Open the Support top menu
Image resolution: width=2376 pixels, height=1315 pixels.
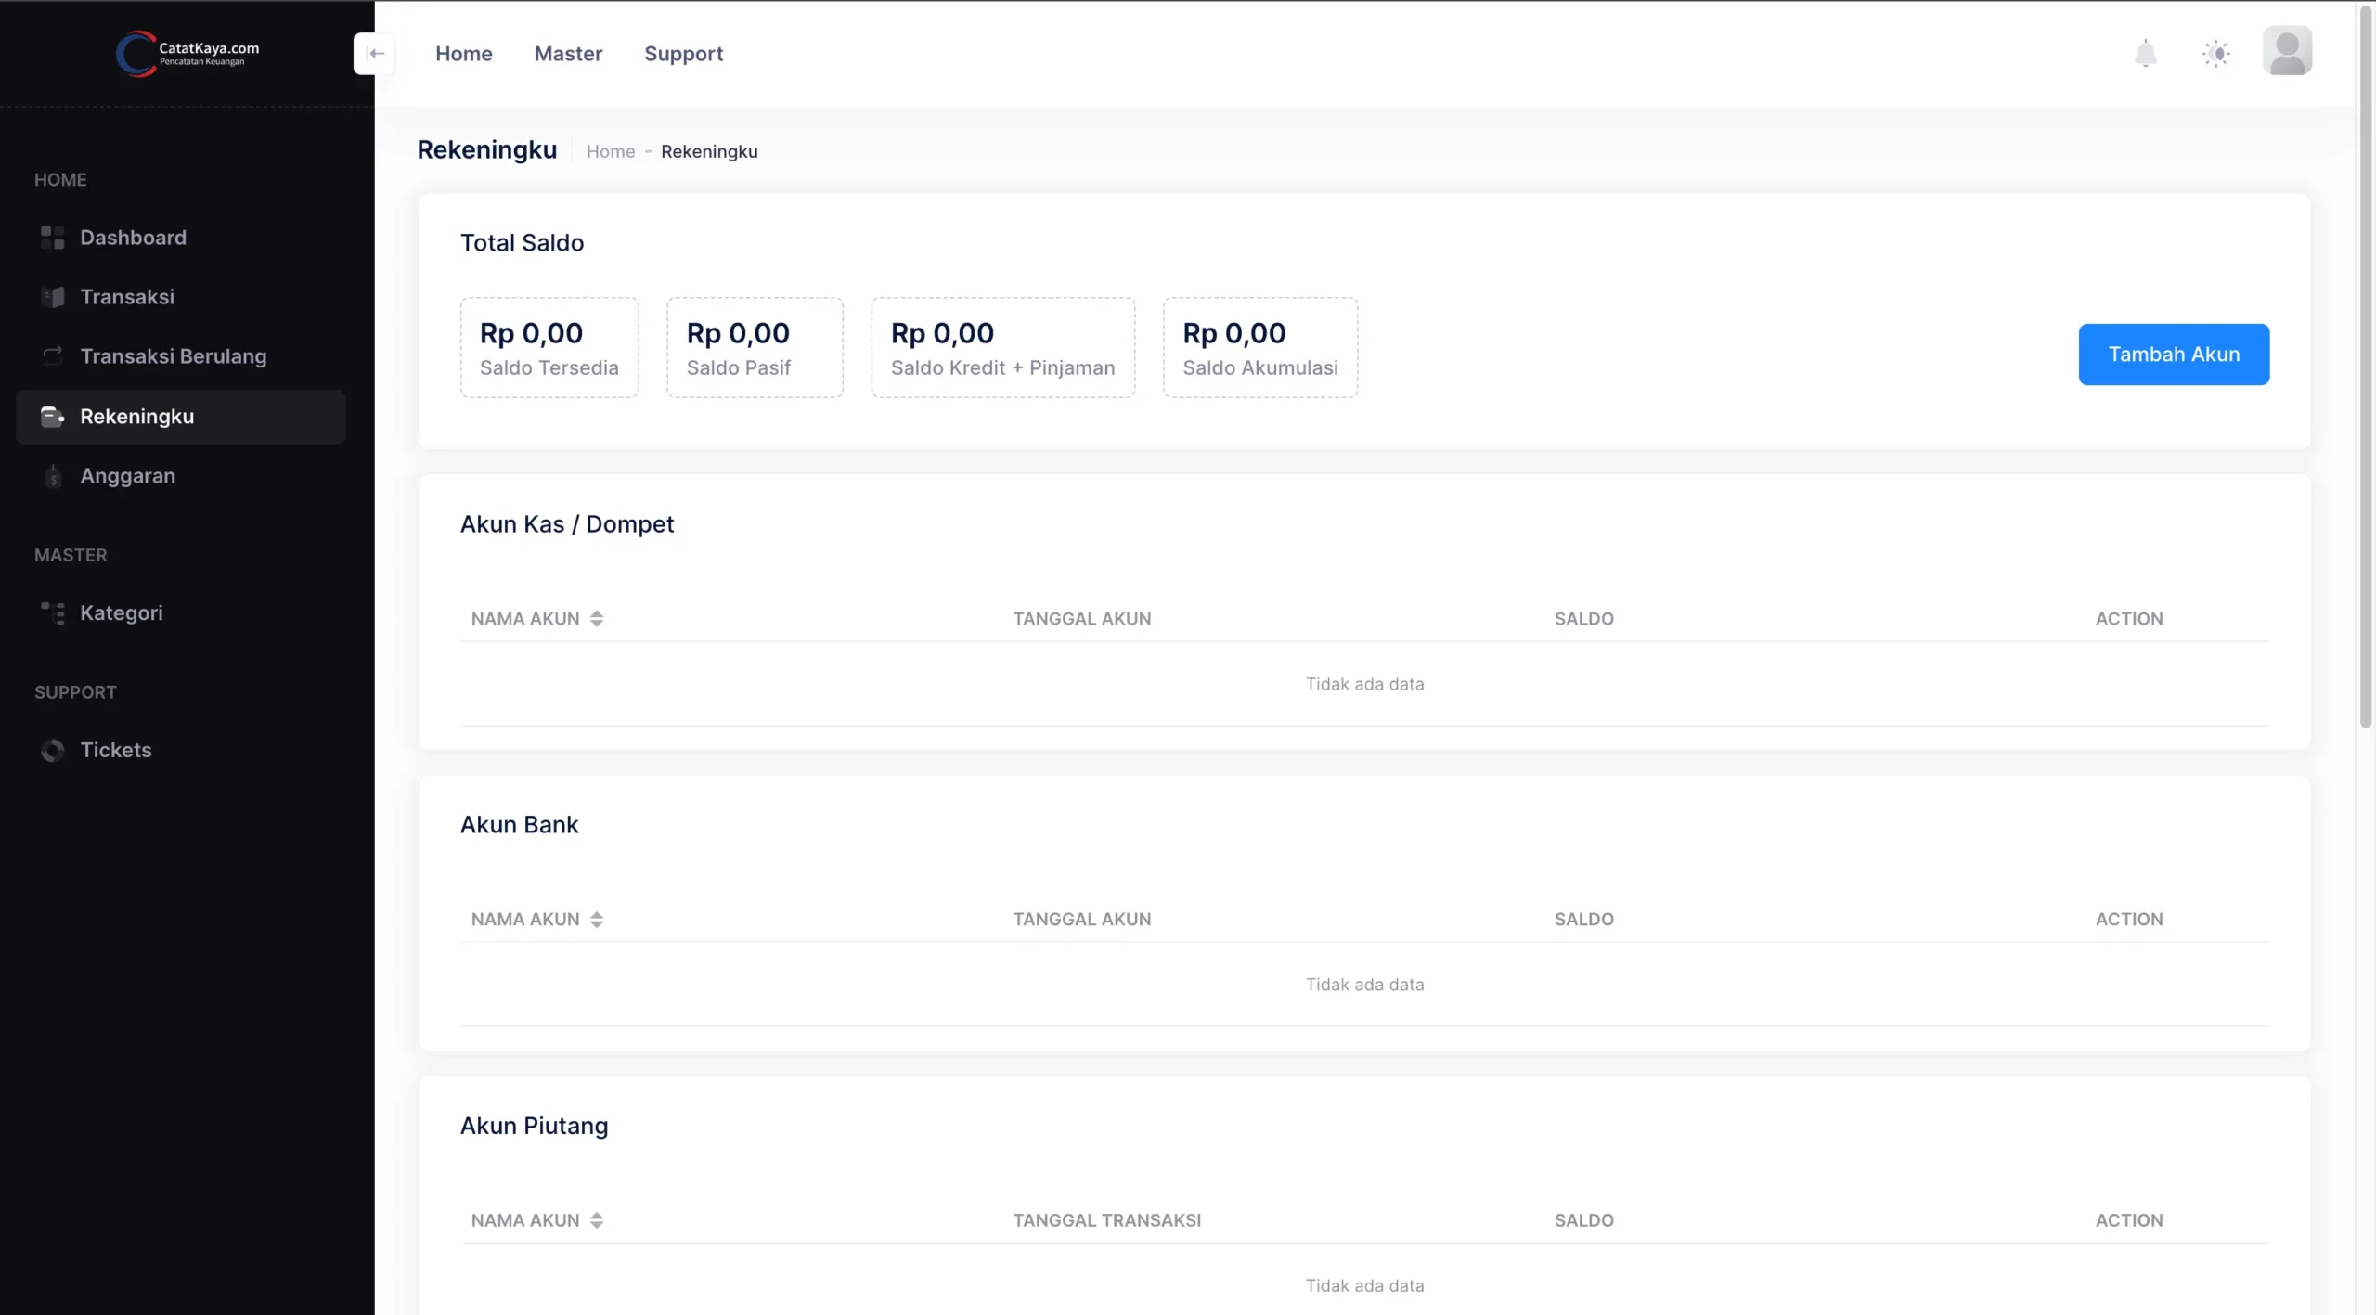point(683,54)
